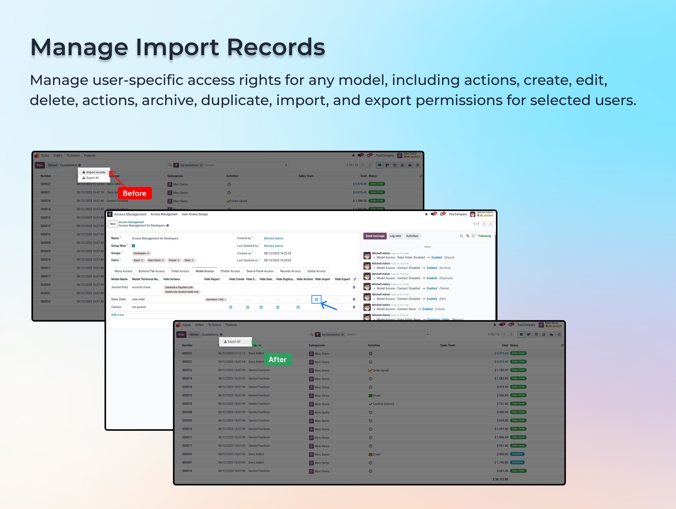Select Export All in After dropdown menu
Screen dimensions: 676x509
coord(234,342)
